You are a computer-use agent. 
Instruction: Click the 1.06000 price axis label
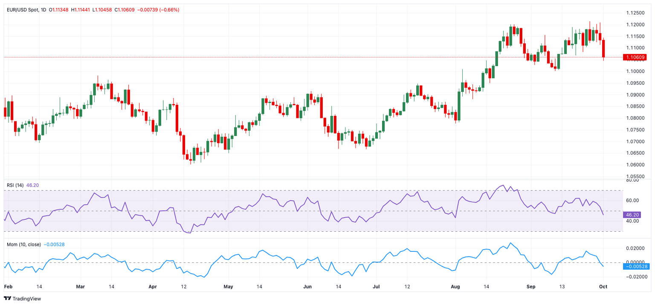pos(635,164)
